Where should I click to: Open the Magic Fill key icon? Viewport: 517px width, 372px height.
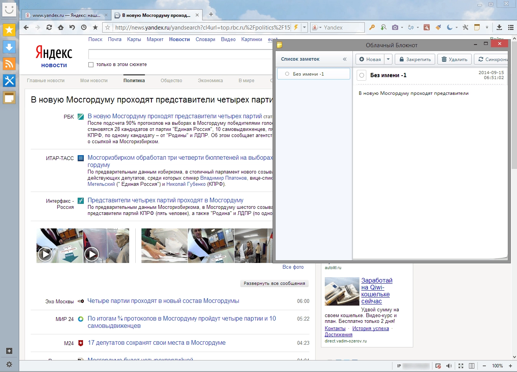(372, 27)
